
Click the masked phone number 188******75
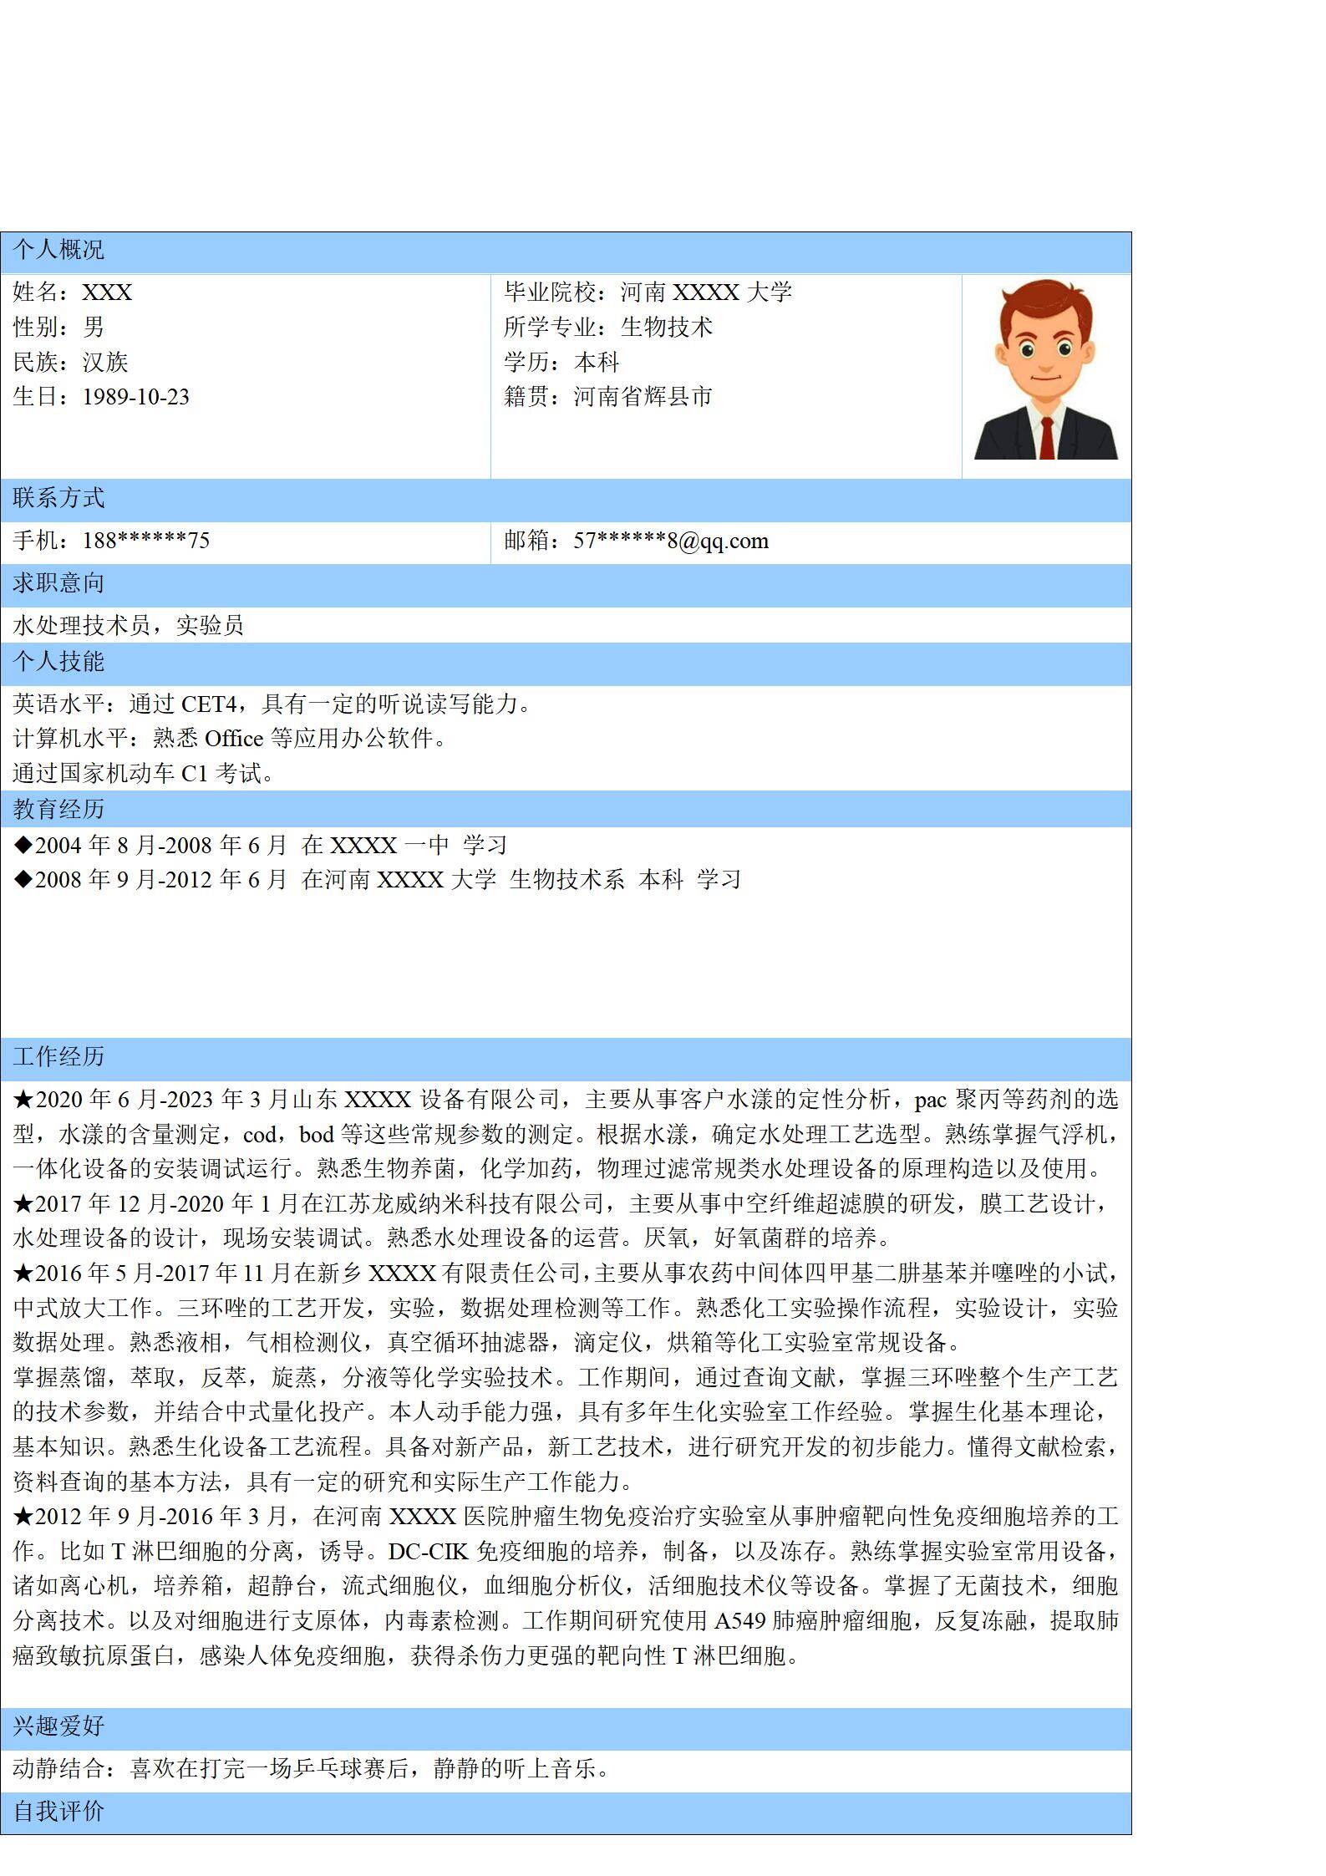coord(145,541)
